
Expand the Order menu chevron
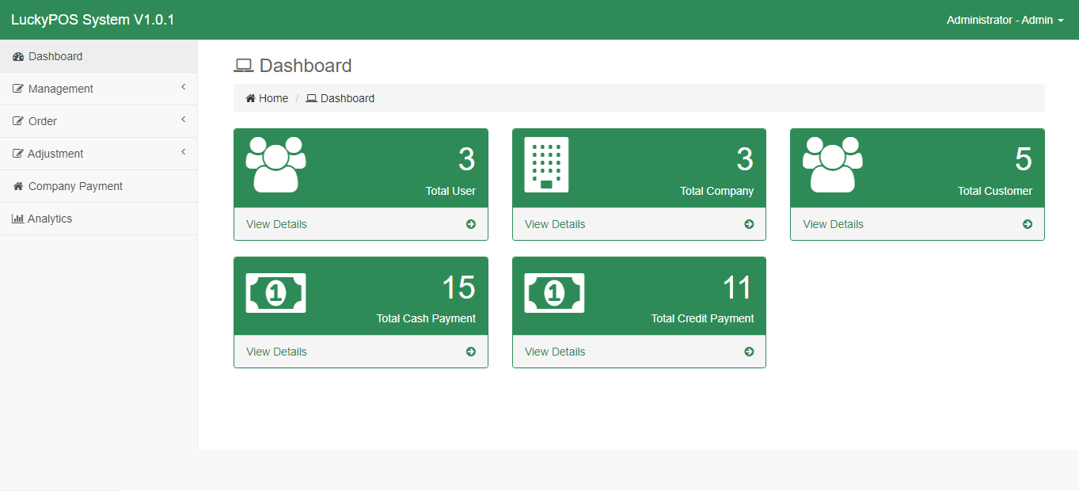[x=183, y=120]
